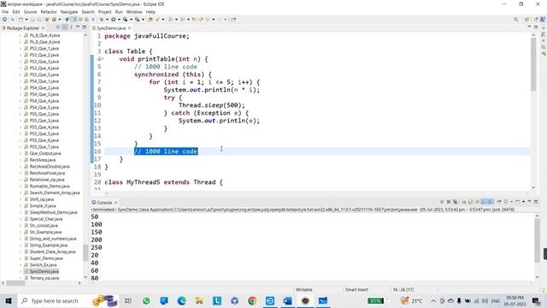Maximize the Package Explorer view
The image size is (547, 308).
click(x=84, y=27)
